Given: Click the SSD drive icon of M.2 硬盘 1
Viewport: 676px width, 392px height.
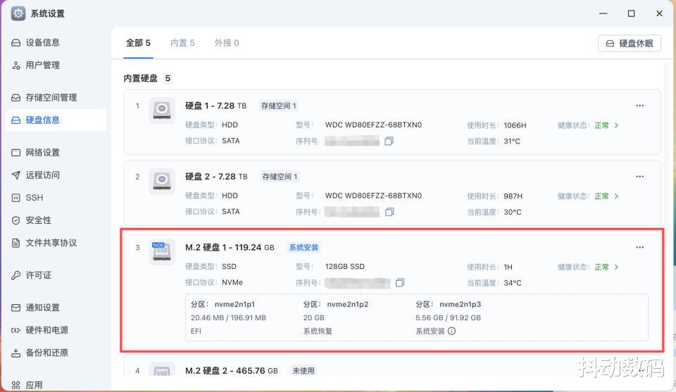Looking at the screenshot, I should [162, 252].
